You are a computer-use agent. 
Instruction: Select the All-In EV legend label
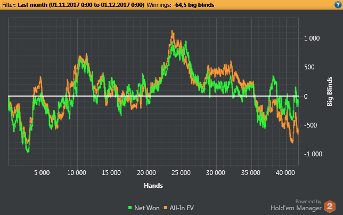[182, 208]
